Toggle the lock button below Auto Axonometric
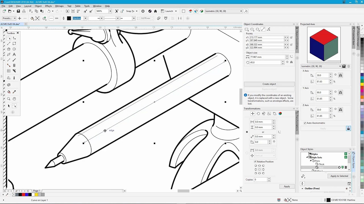Image resolution: width=364 pixels, height=204 pixels. tap(348, 129)
